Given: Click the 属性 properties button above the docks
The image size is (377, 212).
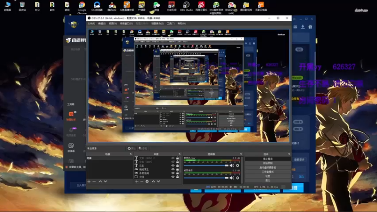Looking at the screenshot, I should 131,148.
